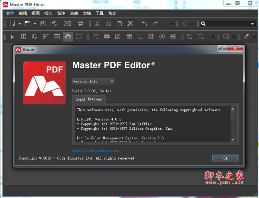Open the 文件 menu
This screenshot has height=198, width=259.
point(10,13)
